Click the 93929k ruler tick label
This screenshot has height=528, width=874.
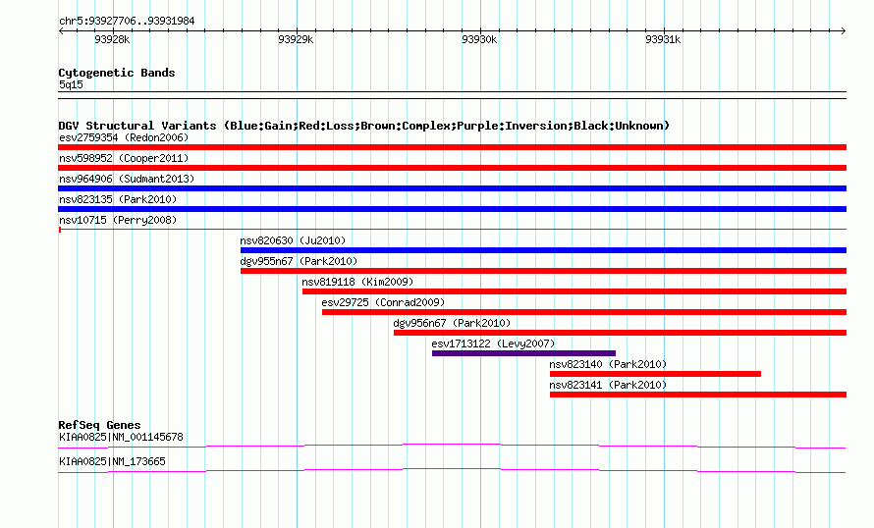[296, 39]
